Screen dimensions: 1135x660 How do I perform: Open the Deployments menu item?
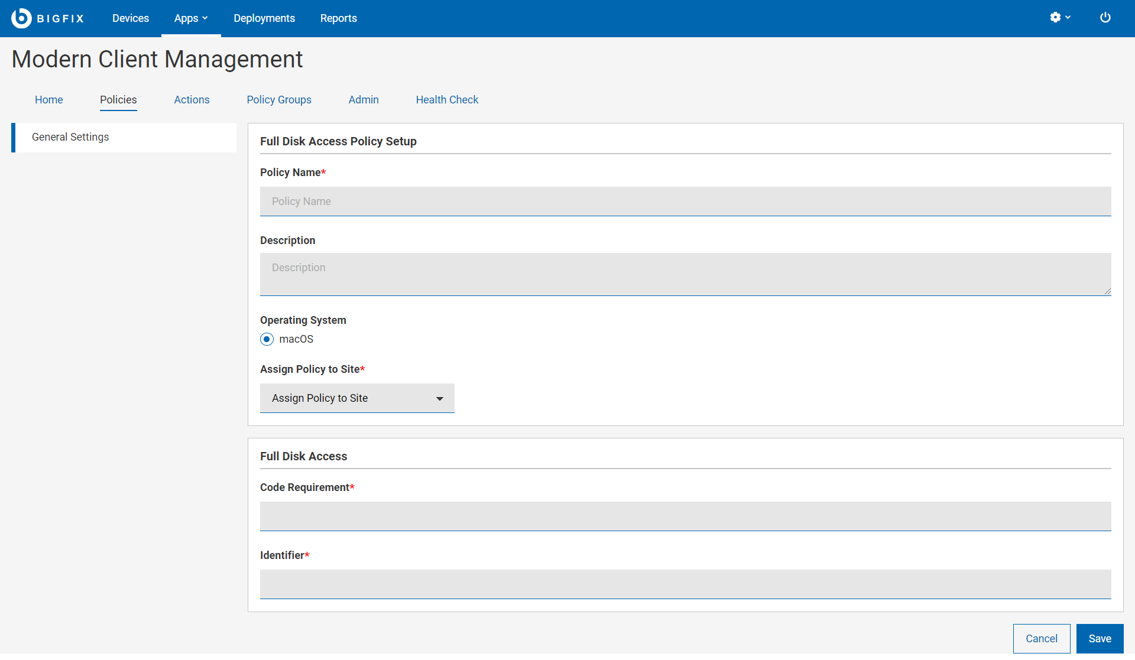tap(264, 18)
